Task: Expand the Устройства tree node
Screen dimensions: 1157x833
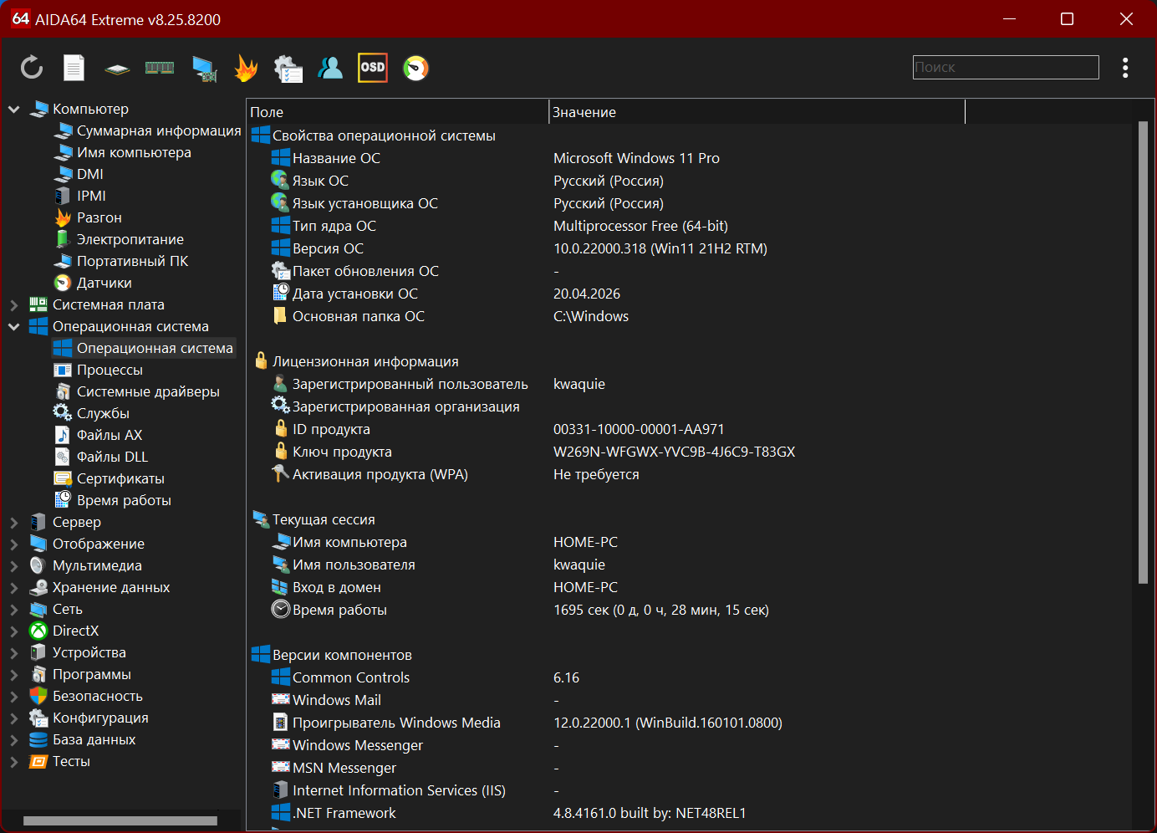Action: (14, 652)
